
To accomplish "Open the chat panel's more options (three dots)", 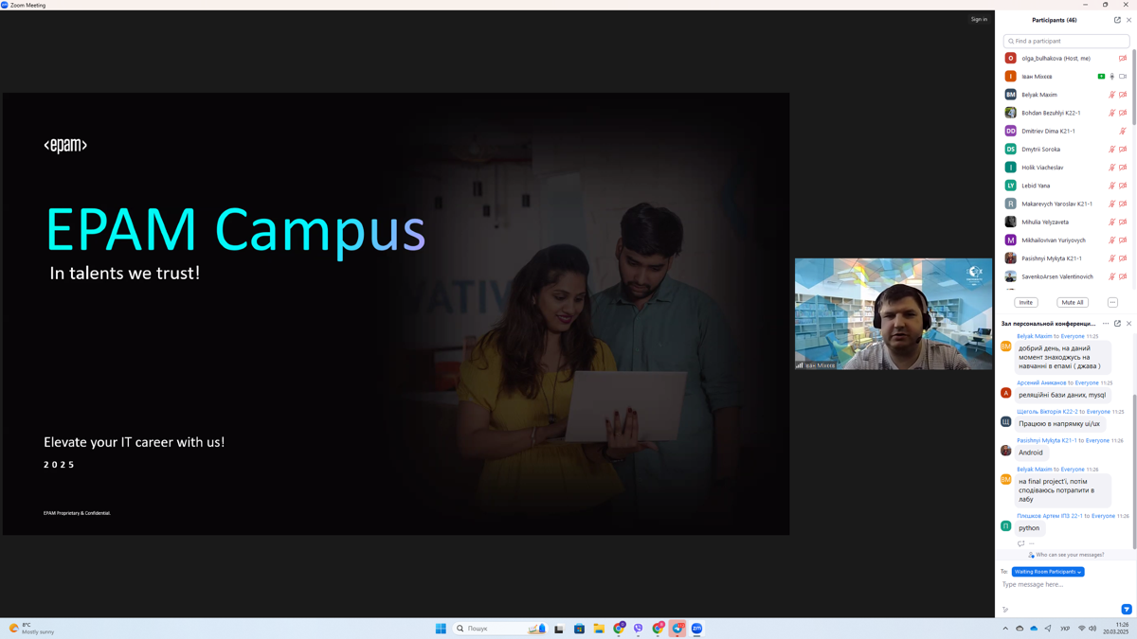I will tap(1106, 324).
